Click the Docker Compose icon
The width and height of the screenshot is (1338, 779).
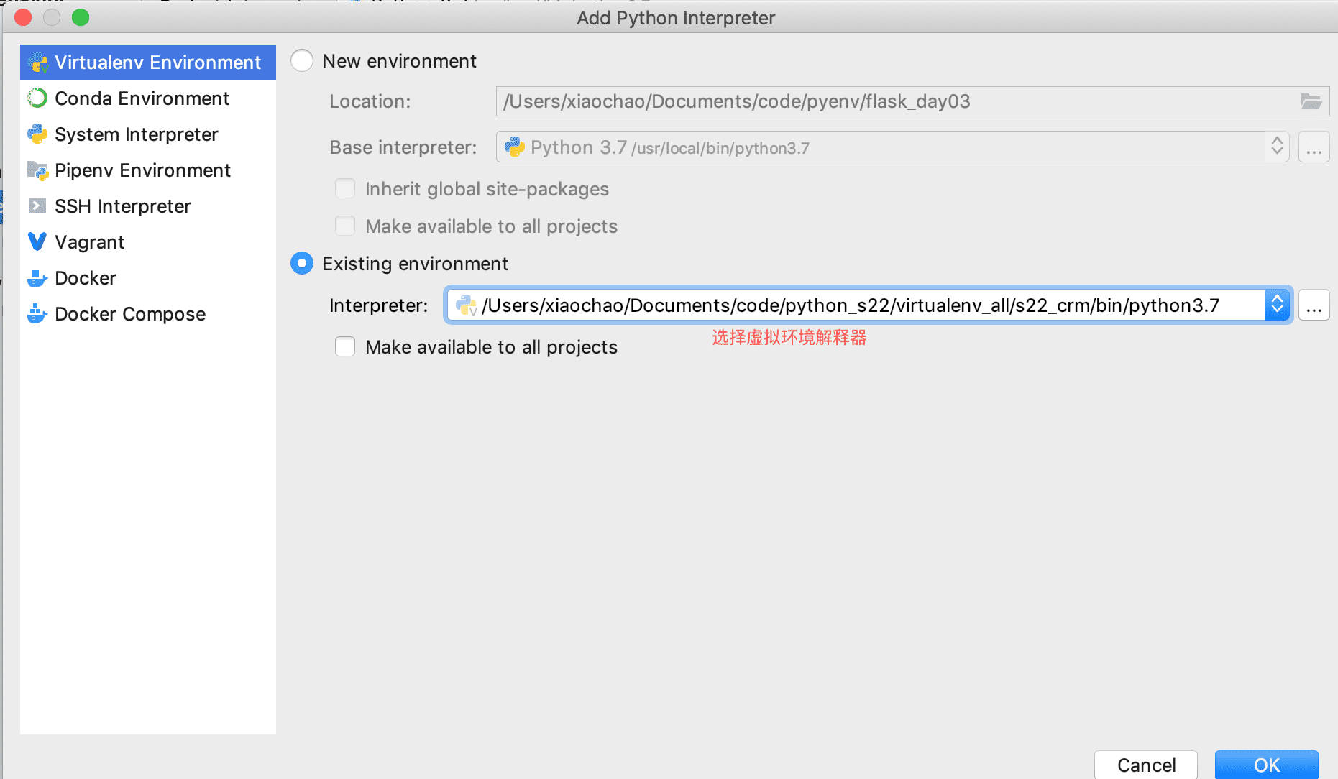pos(37,314)
